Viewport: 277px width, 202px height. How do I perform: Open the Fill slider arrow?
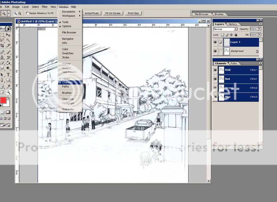259,35
